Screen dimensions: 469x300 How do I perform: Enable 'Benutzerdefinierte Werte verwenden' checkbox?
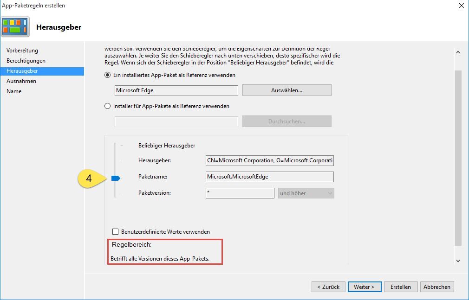coord(115,231)
